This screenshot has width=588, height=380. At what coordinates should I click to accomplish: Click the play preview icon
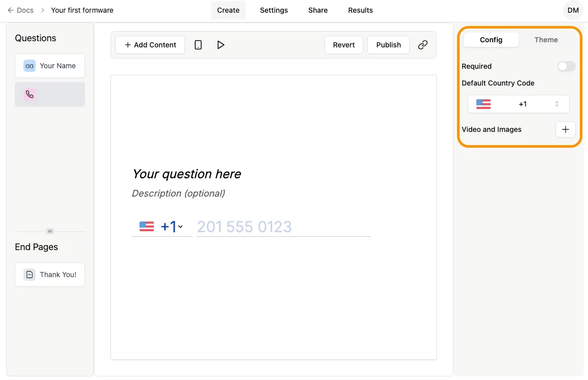(x=221, y=45)
